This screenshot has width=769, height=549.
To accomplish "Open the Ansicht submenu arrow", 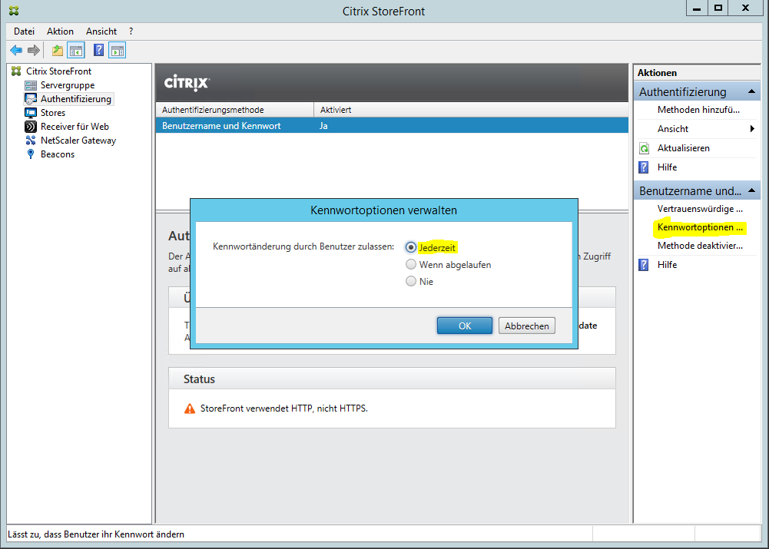I will coord(752,129).
